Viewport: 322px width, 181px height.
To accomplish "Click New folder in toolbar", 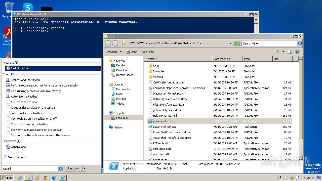I will (x=148, y=52).
